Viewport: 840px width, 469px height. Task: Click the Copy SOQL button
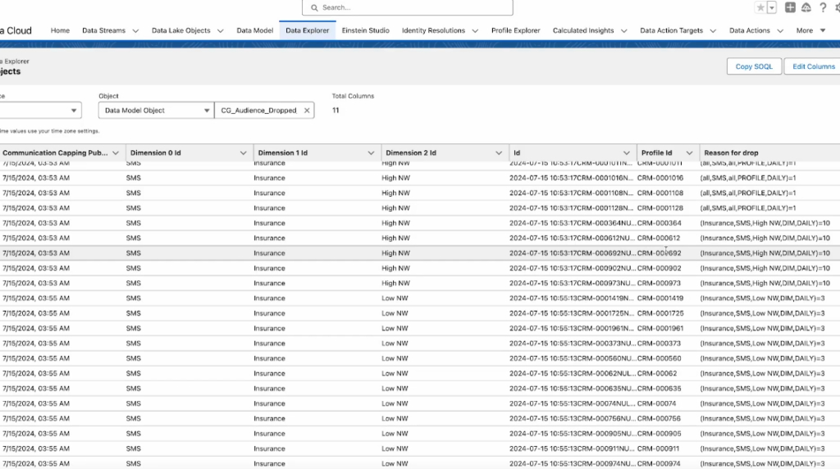coord(753,66)
